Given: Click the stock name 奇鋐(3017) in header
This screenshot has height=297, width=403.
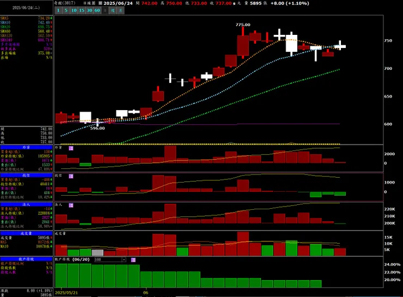Looking at the screenshot, I should coord(64,3).
